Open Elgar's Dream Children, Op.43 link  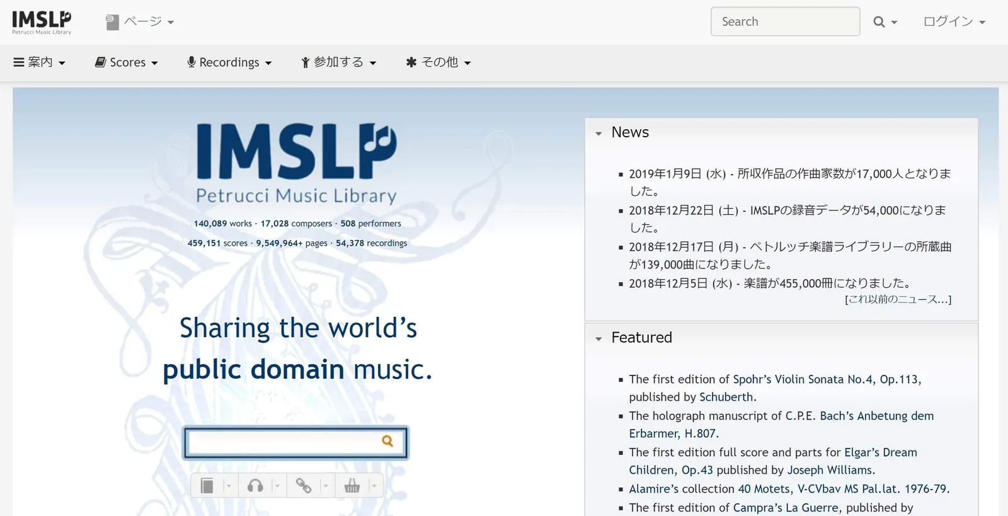click(773, 461)
